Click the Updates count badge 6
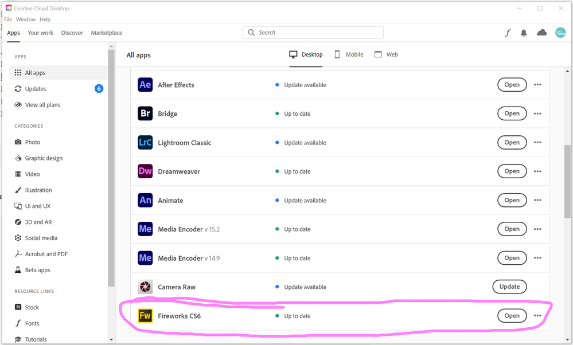The image size is (573, 345). point(99,89)
